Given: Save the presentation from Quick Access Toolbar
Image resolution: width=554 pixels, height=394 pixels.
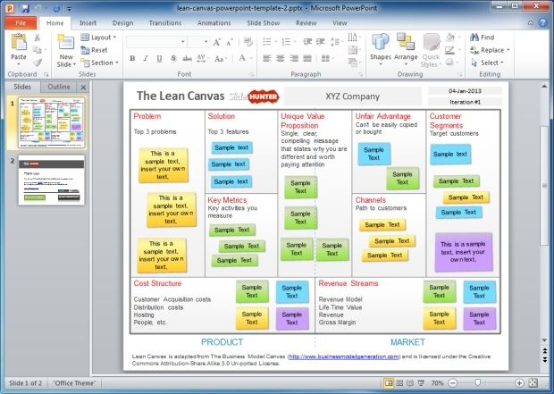Looking at the screenshot, I should tap(25, 8).
